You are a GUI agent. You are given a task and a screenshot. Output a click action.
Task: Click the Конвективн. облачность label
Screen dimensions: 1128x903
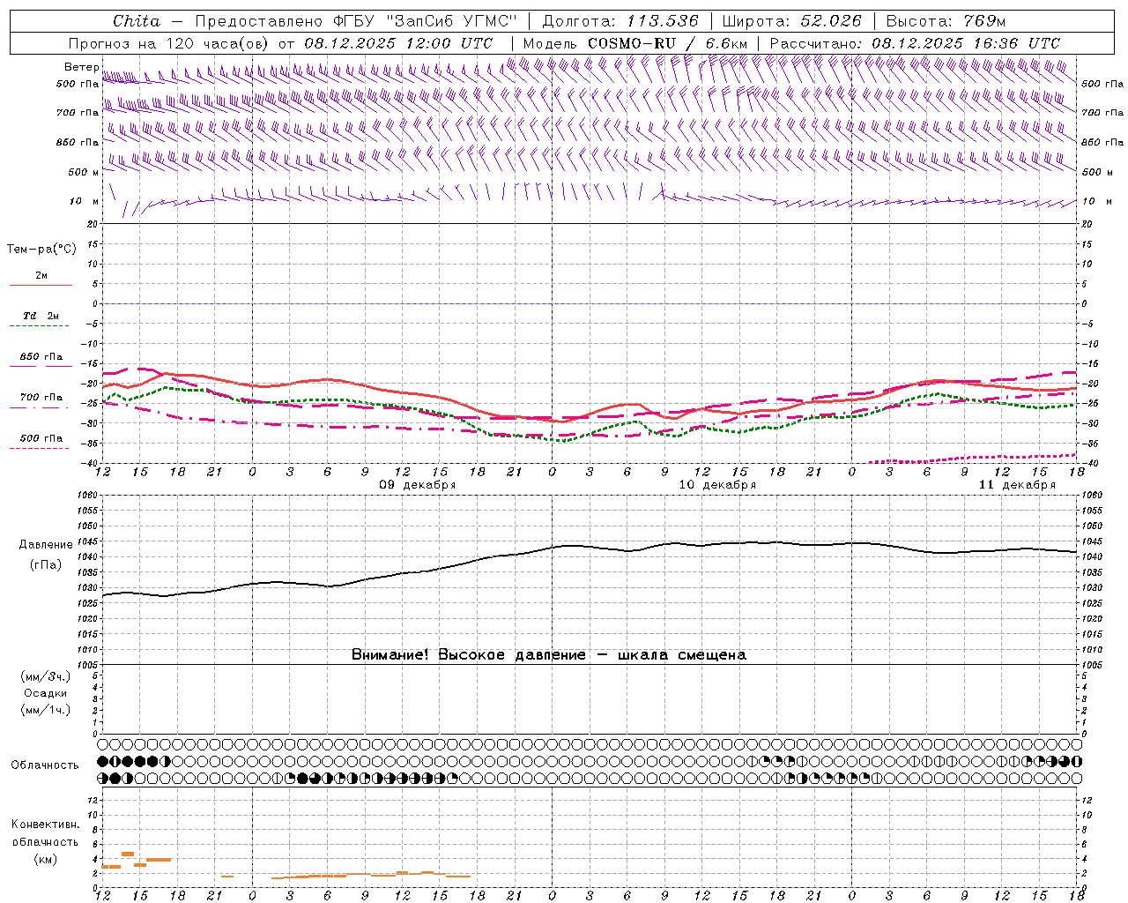click(x=45, y=833)
